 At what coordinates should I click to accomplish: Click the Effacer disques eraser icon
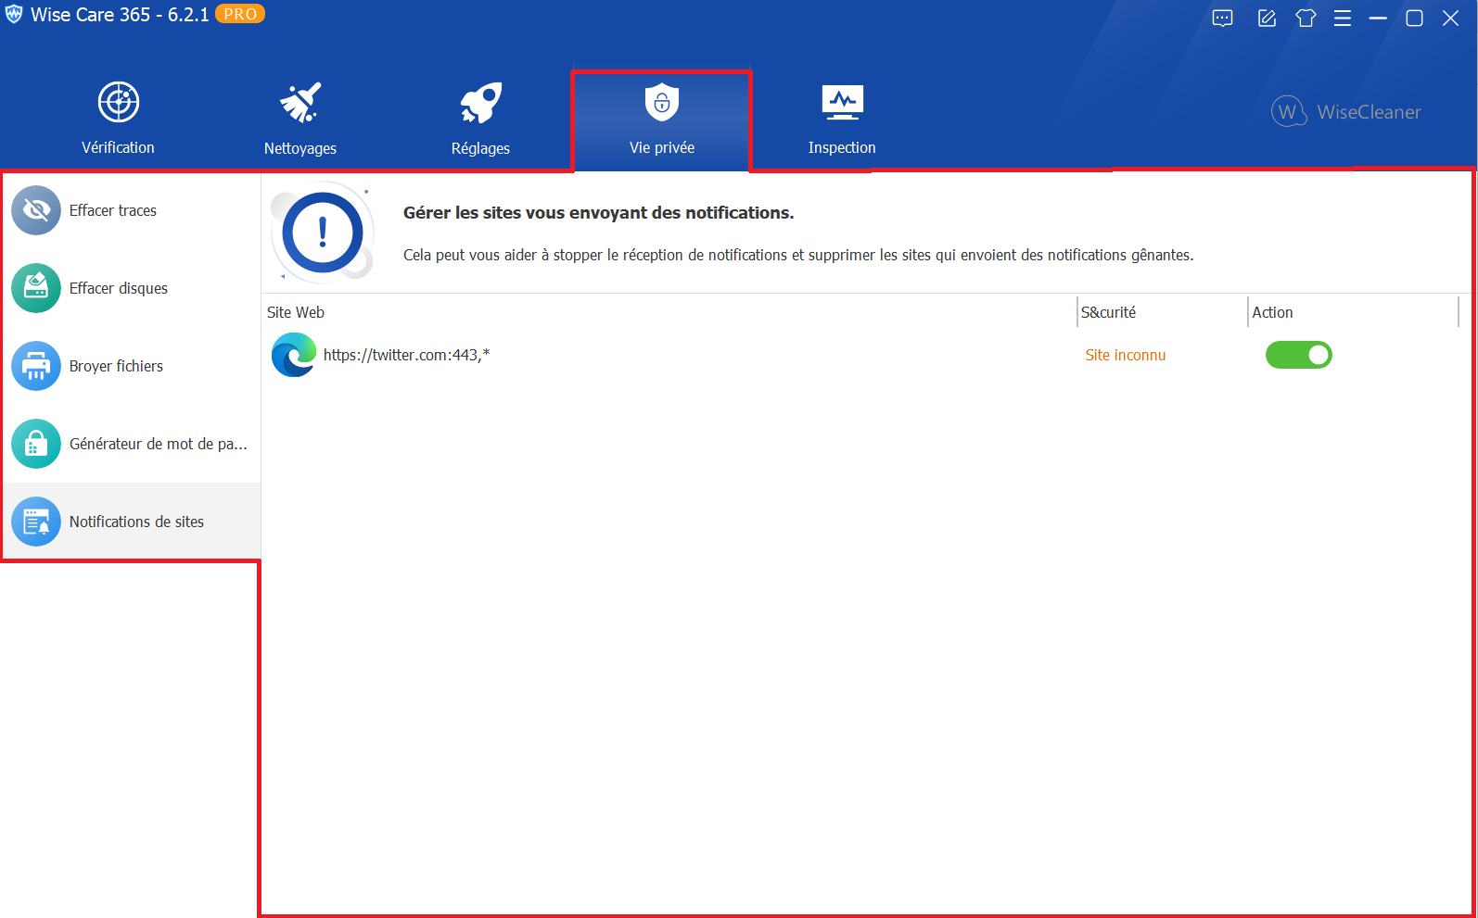[36, 288]
